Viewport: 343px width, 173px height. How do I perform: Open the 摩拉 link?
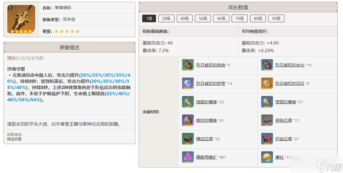279,157
